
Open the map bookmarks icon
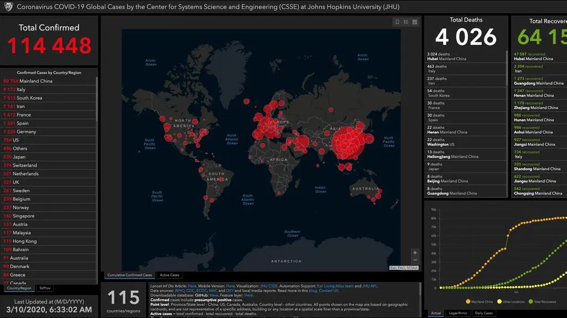coord(397,22)
